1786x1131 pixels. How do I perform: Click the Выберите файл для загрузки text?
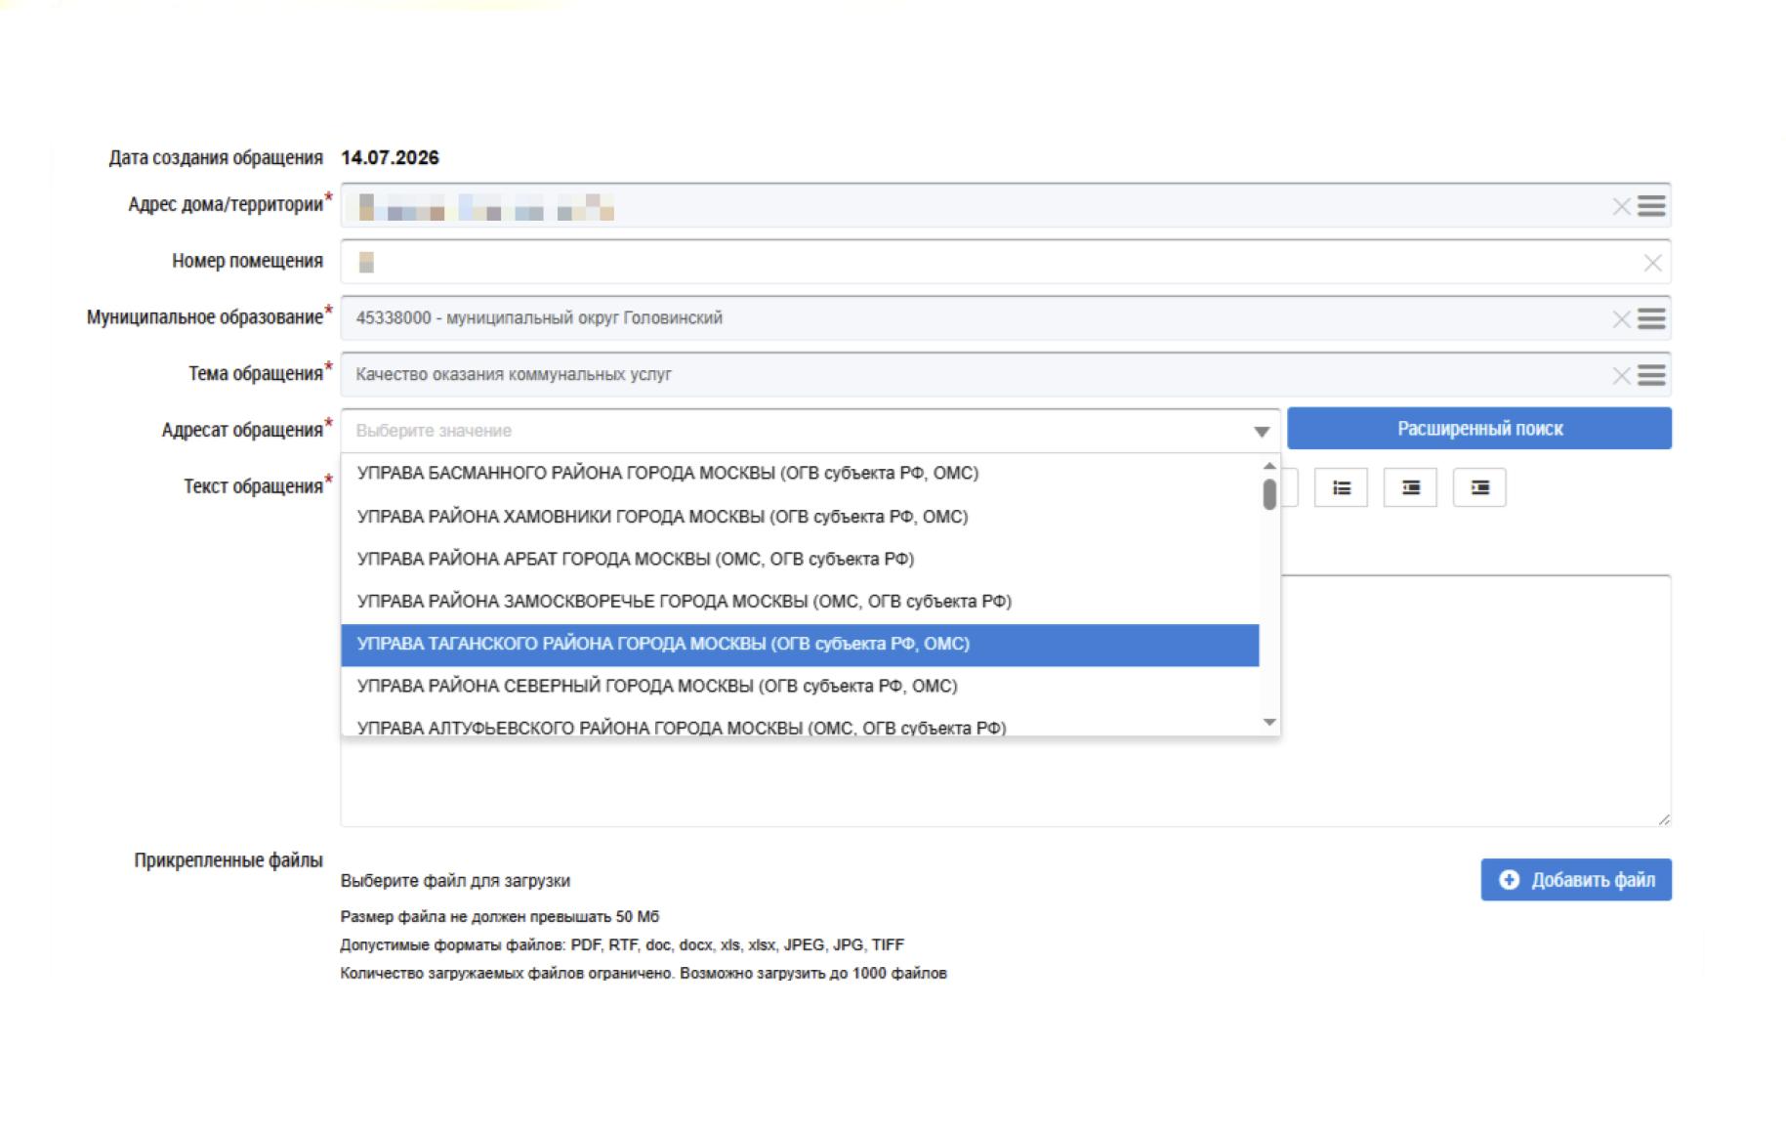[455, 881]
